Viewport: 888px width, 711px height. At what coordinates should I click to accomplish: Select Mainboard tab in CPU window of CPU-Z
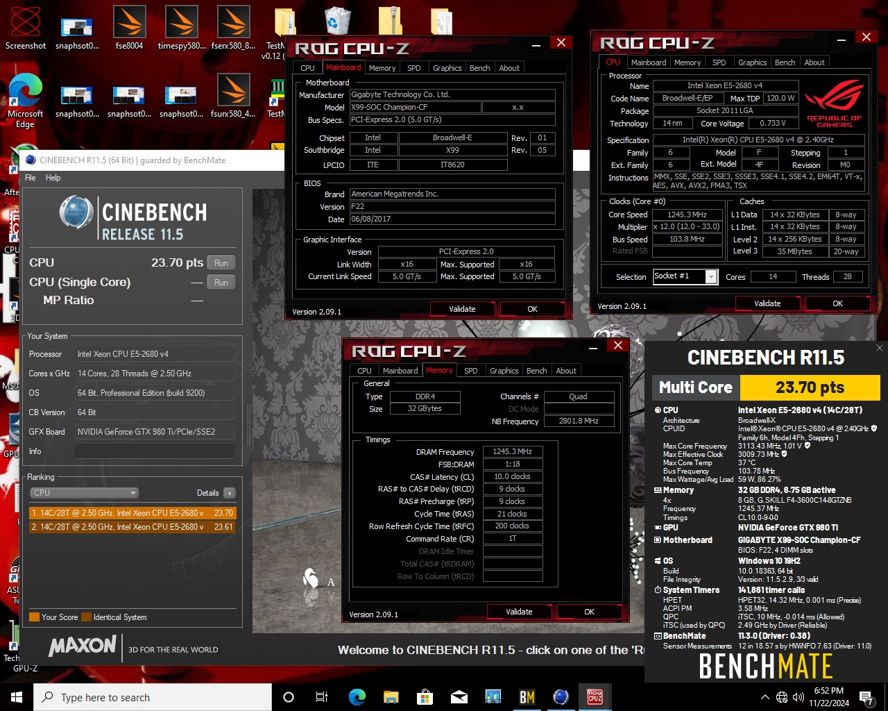tap(649, 62)
